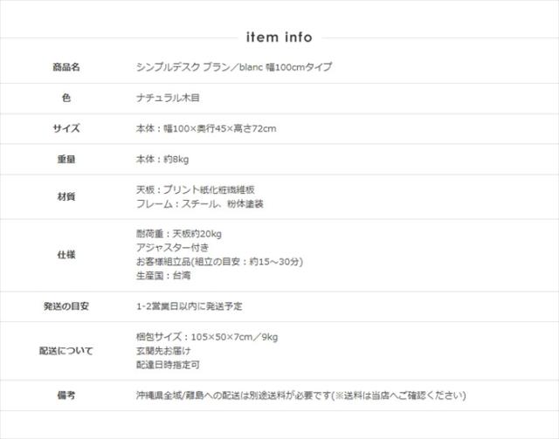Select the 発送の目安 row label
This screenshot has height=439, width=559.
(x=66, y=306)
